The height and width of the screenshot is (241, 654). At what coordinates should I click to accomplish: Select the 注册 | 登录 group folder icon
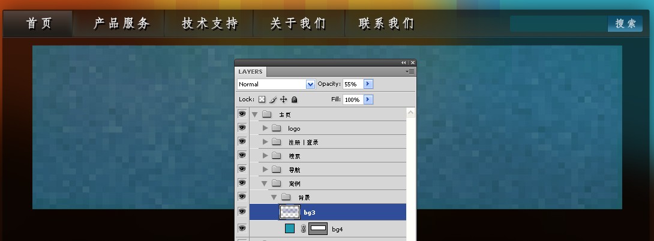click(x=276, y=141)
